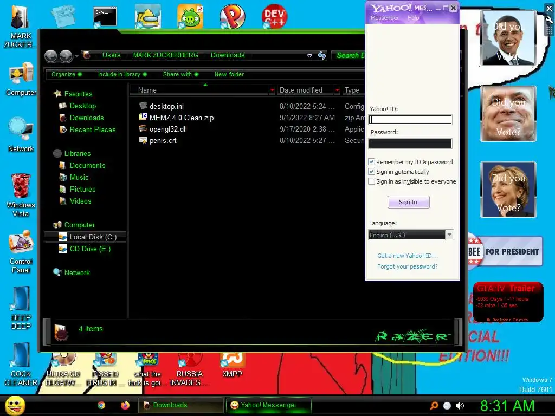This screenshot has width=555, height=416.
Task: Click the Explorer Forward arrow button
Action: click(66, 56)
